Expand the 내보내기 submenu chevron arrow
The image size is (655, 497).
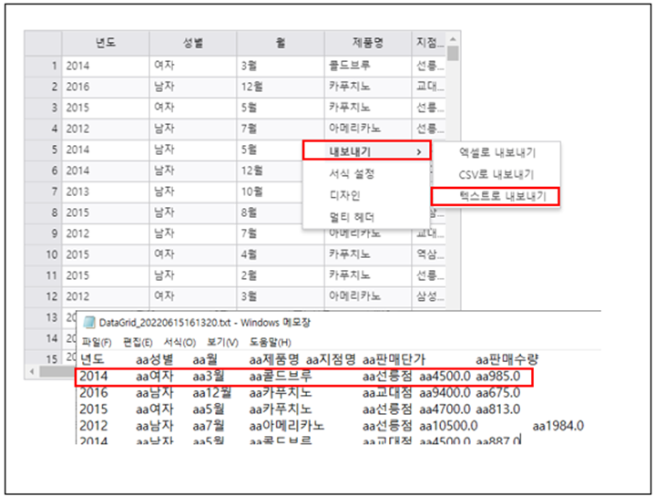pyautogui.click(x=418, y=151)
